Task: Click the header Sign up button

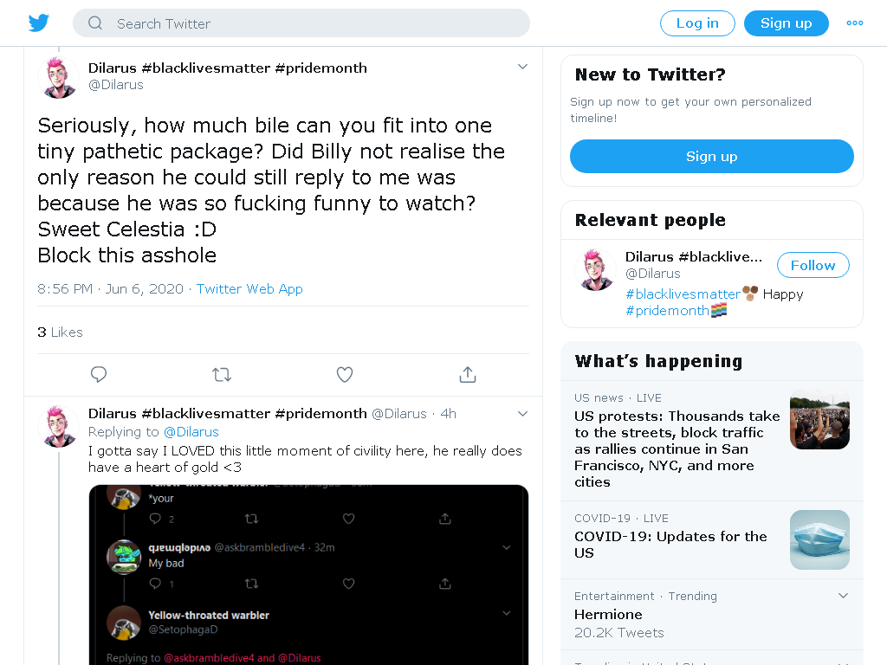Action: (787, 23)
